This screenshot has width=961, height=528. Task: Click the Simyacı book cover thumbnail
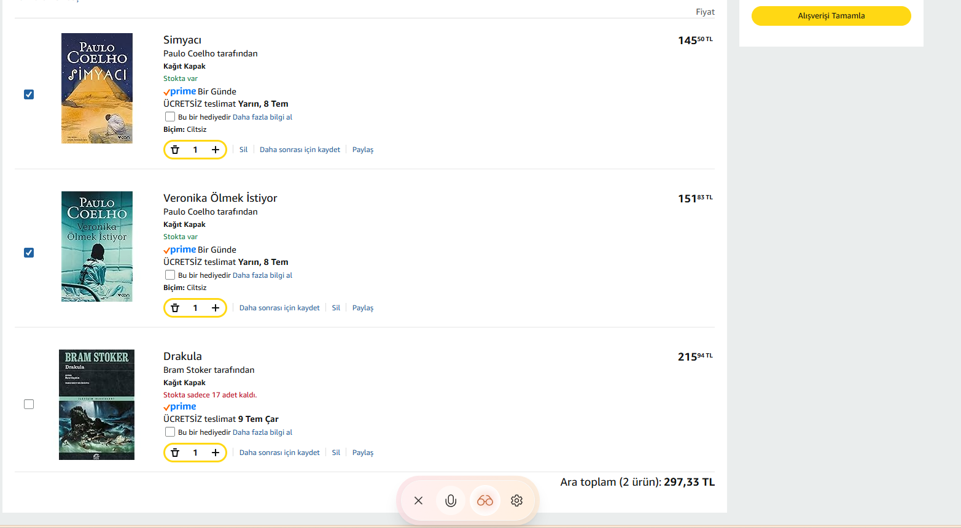(x=97, y=88)
